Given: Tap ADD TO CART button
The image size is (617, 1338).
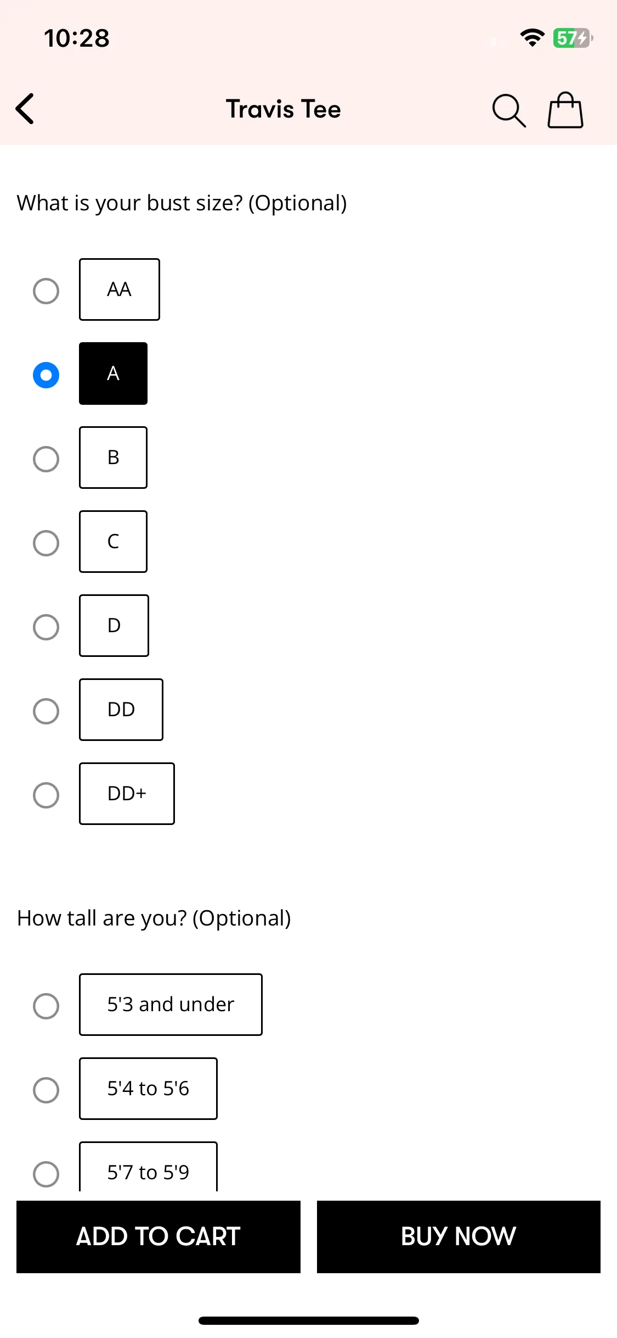Looking at the screenshot, I should pyautogui.click(x=159, y=1236).
